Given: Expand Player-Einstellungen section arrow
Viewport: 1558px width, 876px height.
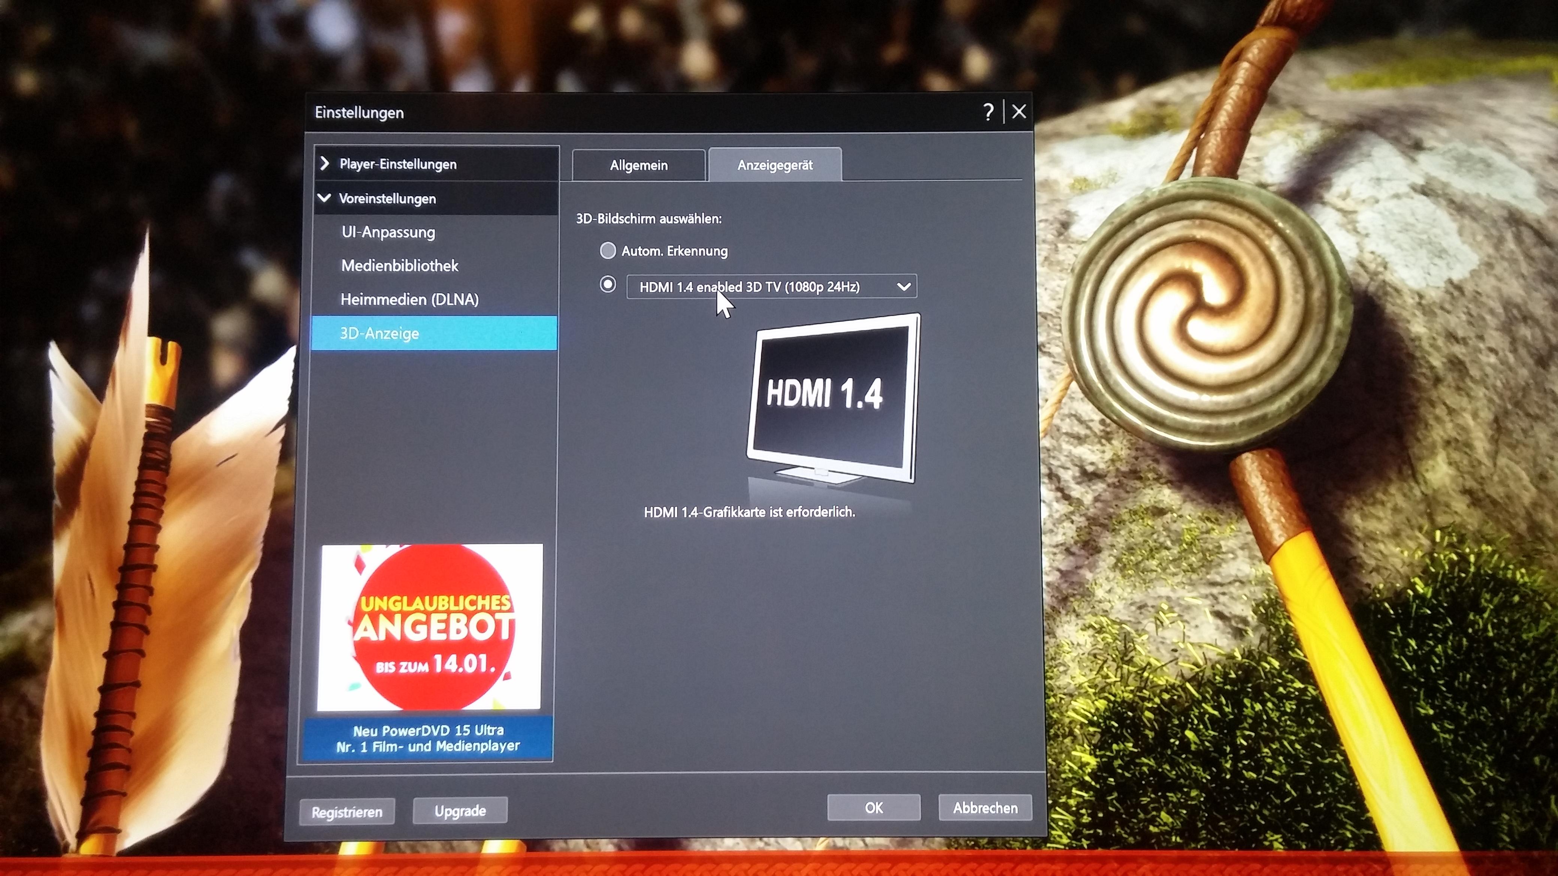Looking at the screenshot, I should pyautogui.click(x=325, y=163).
